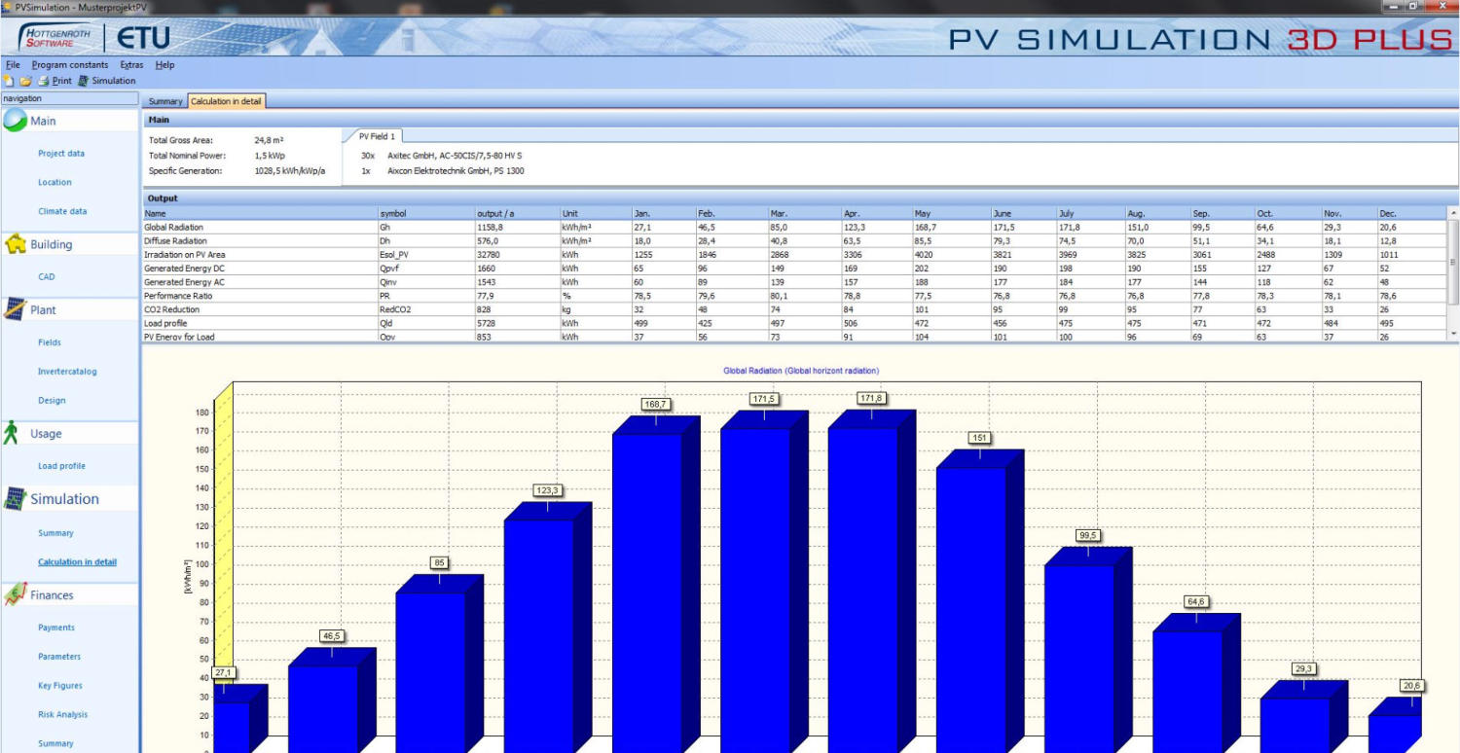
Task: Open the File menu
Action: coord(12,65)
